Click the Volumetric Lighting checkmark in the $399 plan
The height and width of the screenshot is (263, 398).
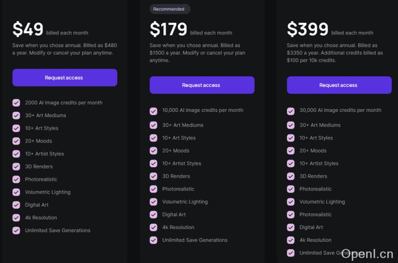(291, 202)
